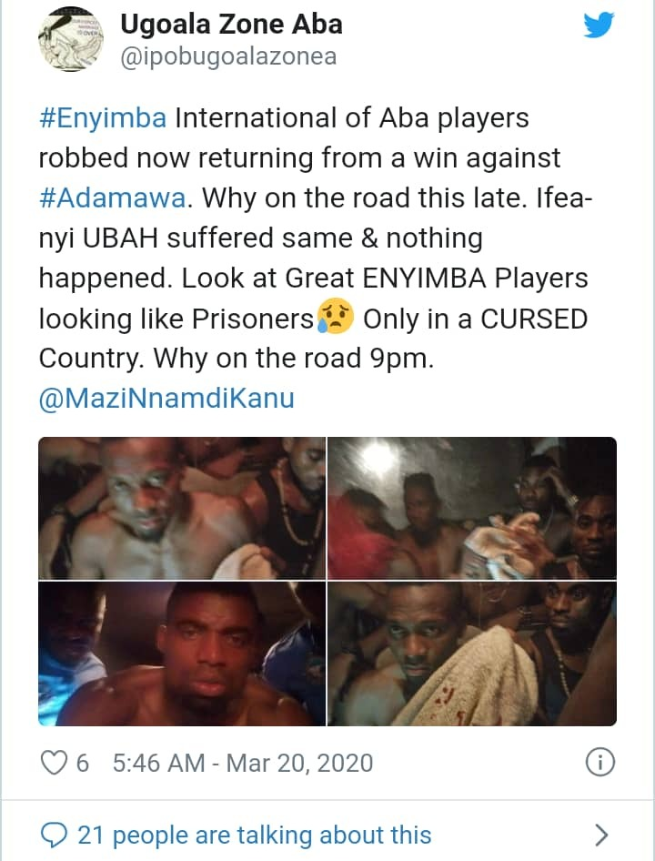View 21 people are talking about this
655x861 pixels.
254,836
